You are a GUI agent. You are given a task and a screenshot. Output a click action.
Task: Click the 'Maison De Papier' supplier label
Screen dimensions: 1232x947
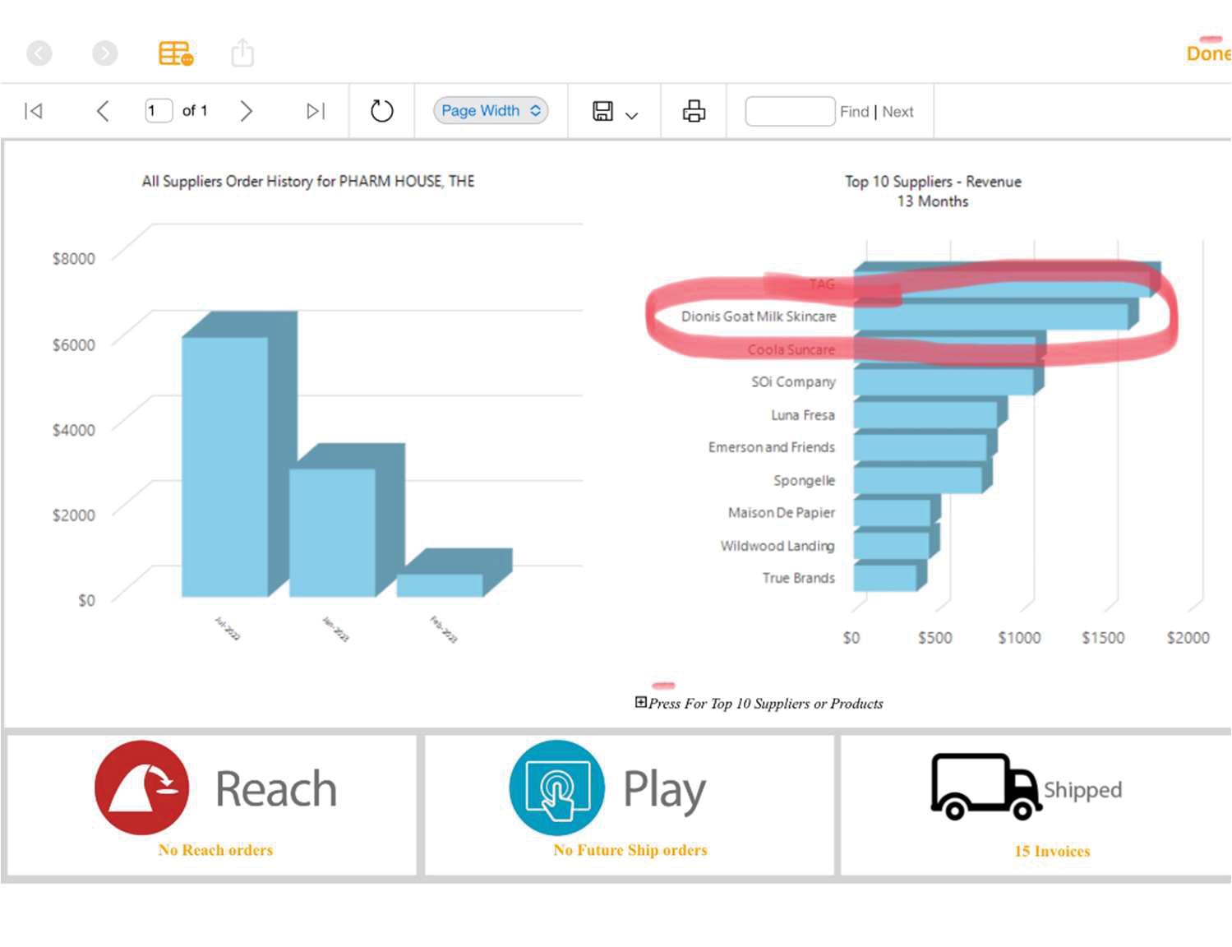[x=782, y=513]
